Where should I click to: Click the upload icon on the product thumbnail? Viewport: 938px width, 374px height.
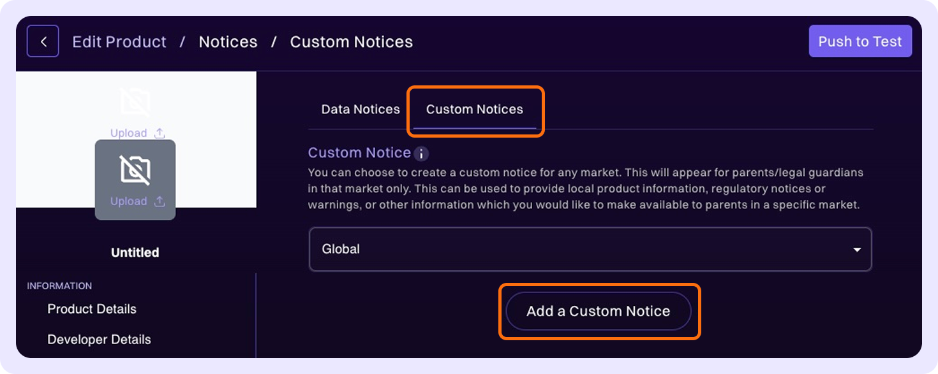(159, 133)
